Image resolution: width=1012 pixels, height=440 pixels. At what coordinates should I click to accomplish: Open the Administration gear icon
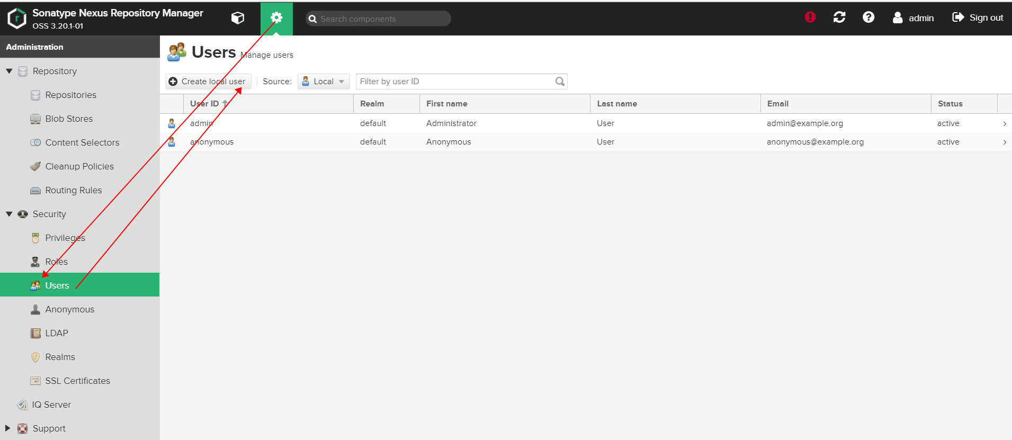coord(276,18)
